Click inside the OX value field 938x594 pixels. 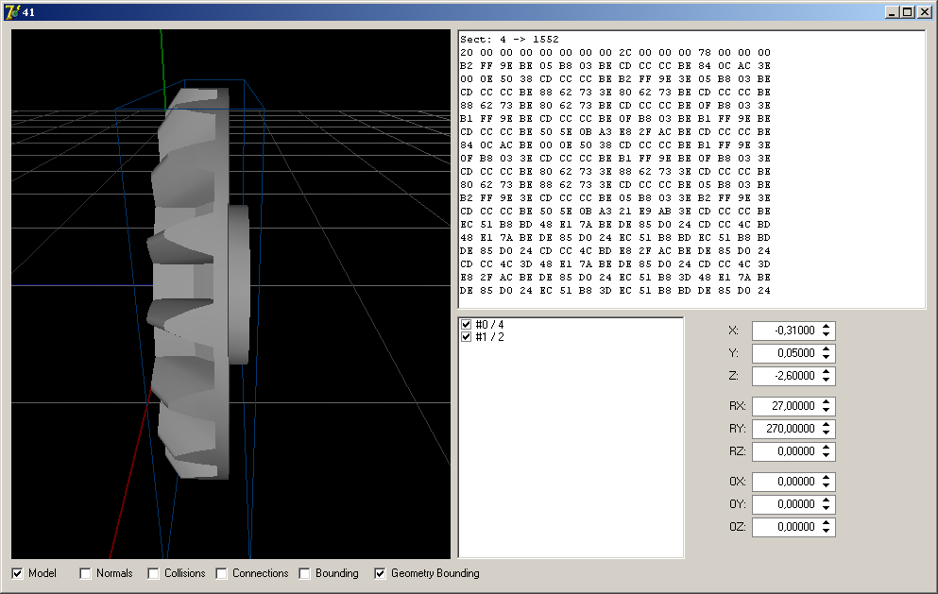pos(784,482)
